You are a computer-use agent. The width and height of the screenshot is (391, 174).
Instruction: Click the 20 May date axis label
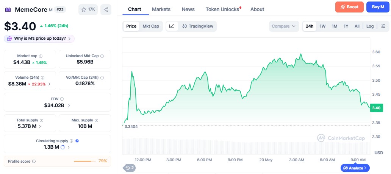pyautogui.click(x=266, y=160)
